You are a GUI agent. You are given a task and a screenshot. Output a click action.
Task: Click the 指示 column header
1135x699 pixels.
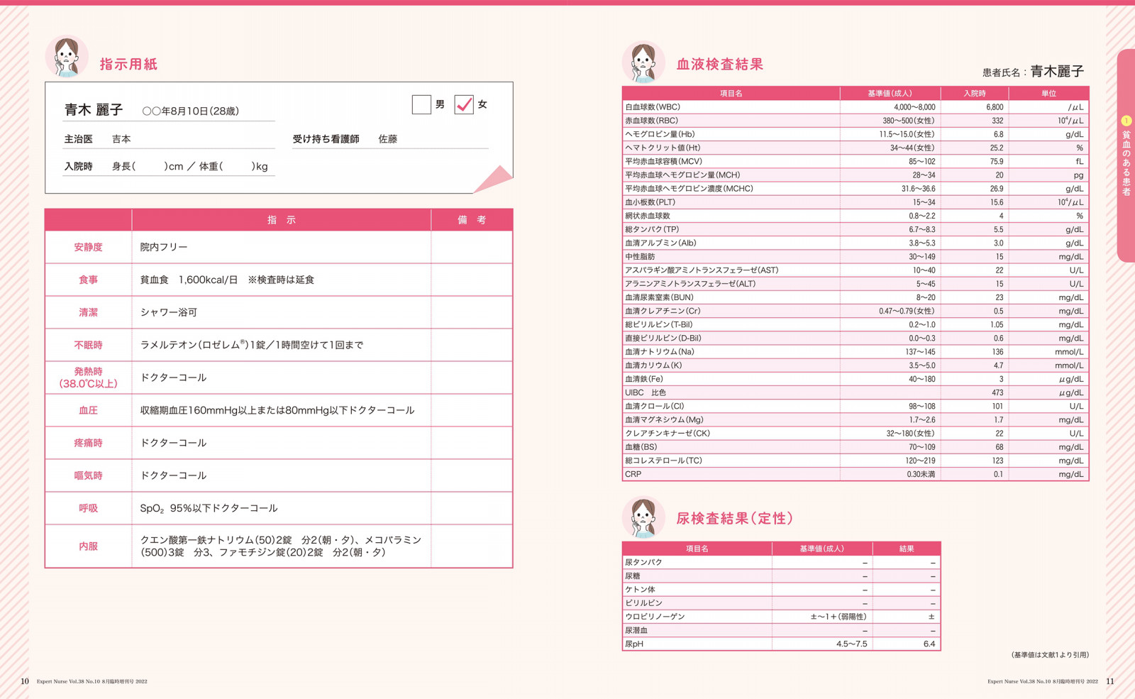(282, 220)
